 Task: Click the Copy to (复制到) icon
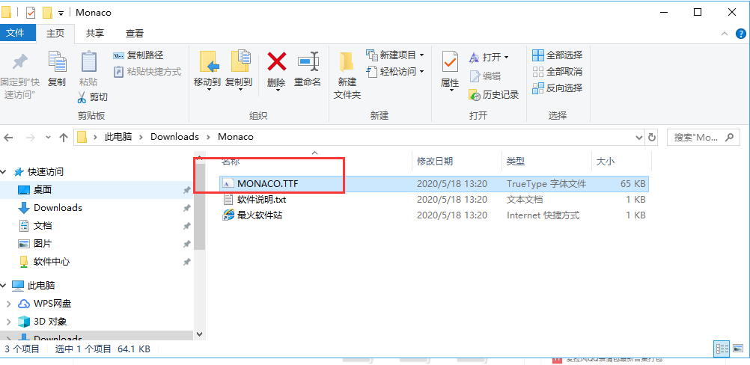tap(240, 61)
